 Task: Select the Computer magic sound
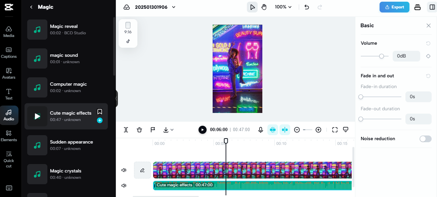pos(66,87)
